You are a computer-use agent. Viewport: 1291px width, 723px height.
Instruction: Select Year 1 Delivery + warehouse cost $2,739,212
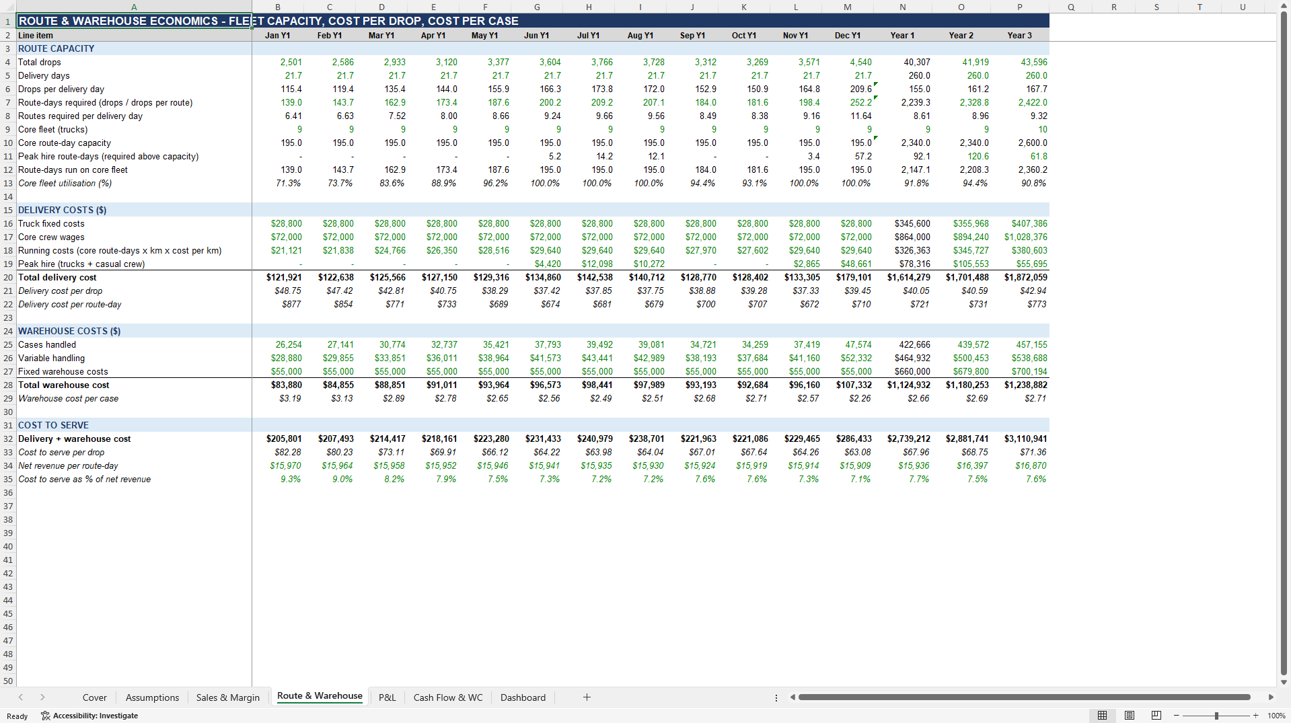click(902, 439)
